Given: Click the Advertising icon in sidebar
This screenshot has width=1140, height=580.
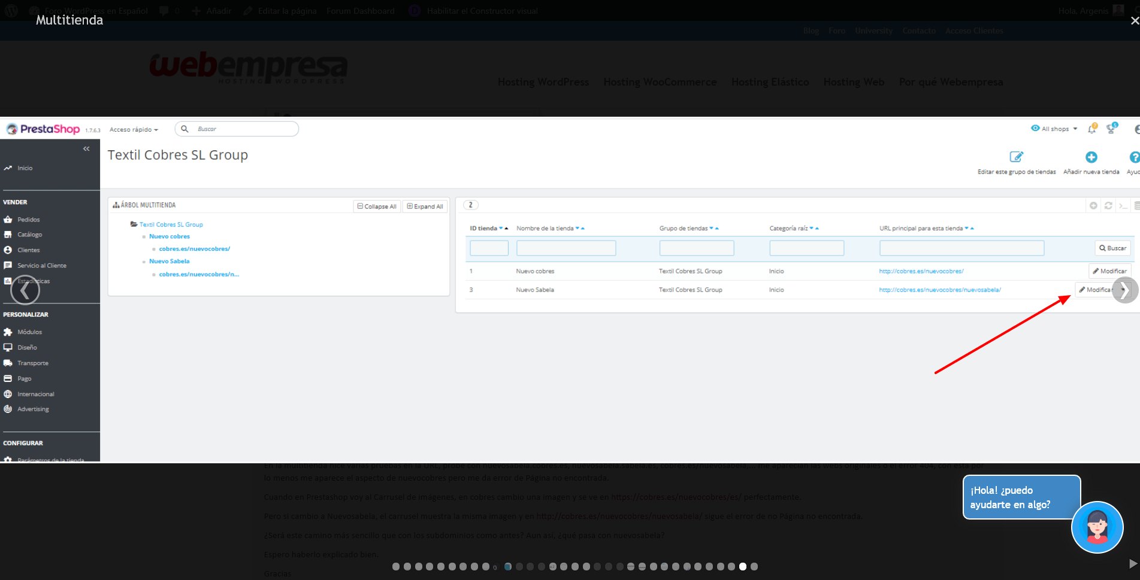Looking at the screenshot, I should pyautogui.click(x=8, y=409).
